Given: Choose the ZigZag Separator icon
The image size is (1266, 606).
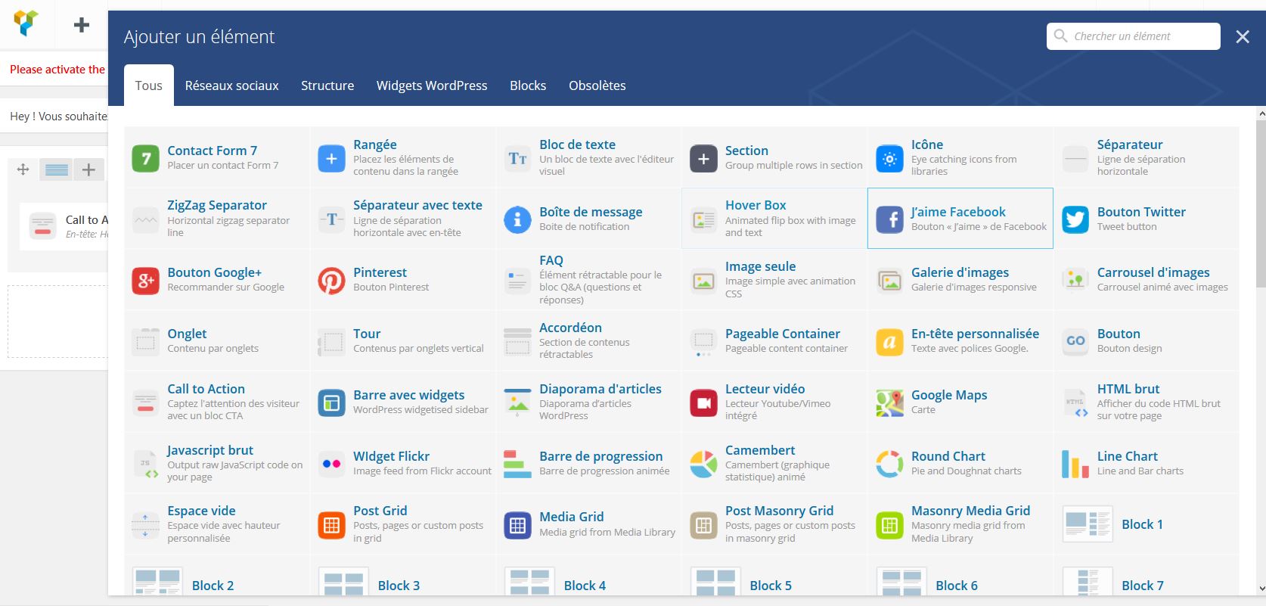Looking at the screenshot, I should point(145,219).
